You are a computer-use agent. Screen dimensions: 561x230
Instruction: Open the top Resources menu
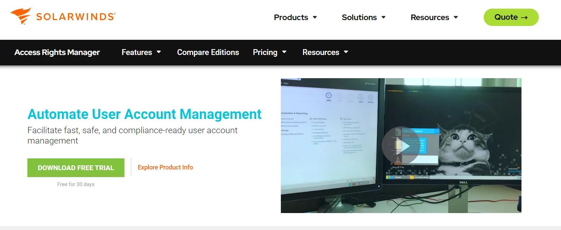click(x=430, y=17)
